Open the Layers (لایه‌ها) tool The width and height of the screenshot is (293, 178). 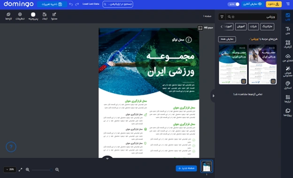8,16
